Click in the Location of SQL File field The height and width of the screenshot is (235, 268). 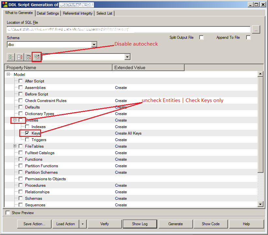[x=128, y=30]
